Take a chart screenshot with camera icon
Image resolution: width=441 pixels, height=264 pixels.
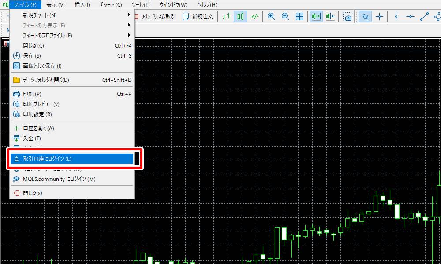tap(348, 17)
